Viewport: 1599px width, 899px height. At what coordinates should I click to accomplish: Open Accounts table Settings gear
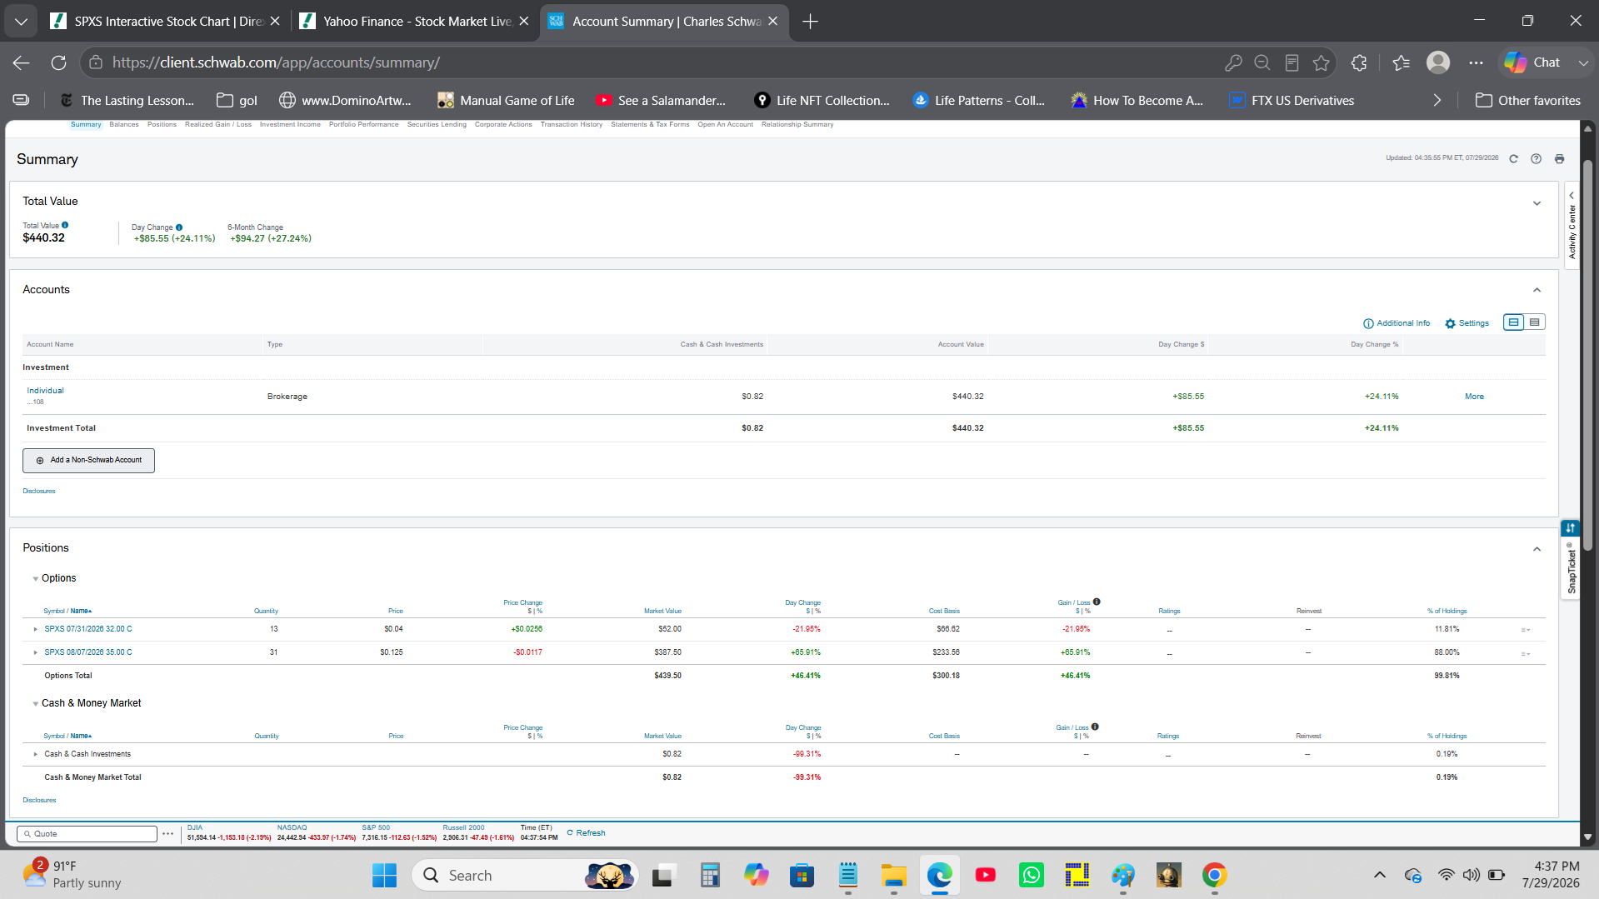(1467, 323)
